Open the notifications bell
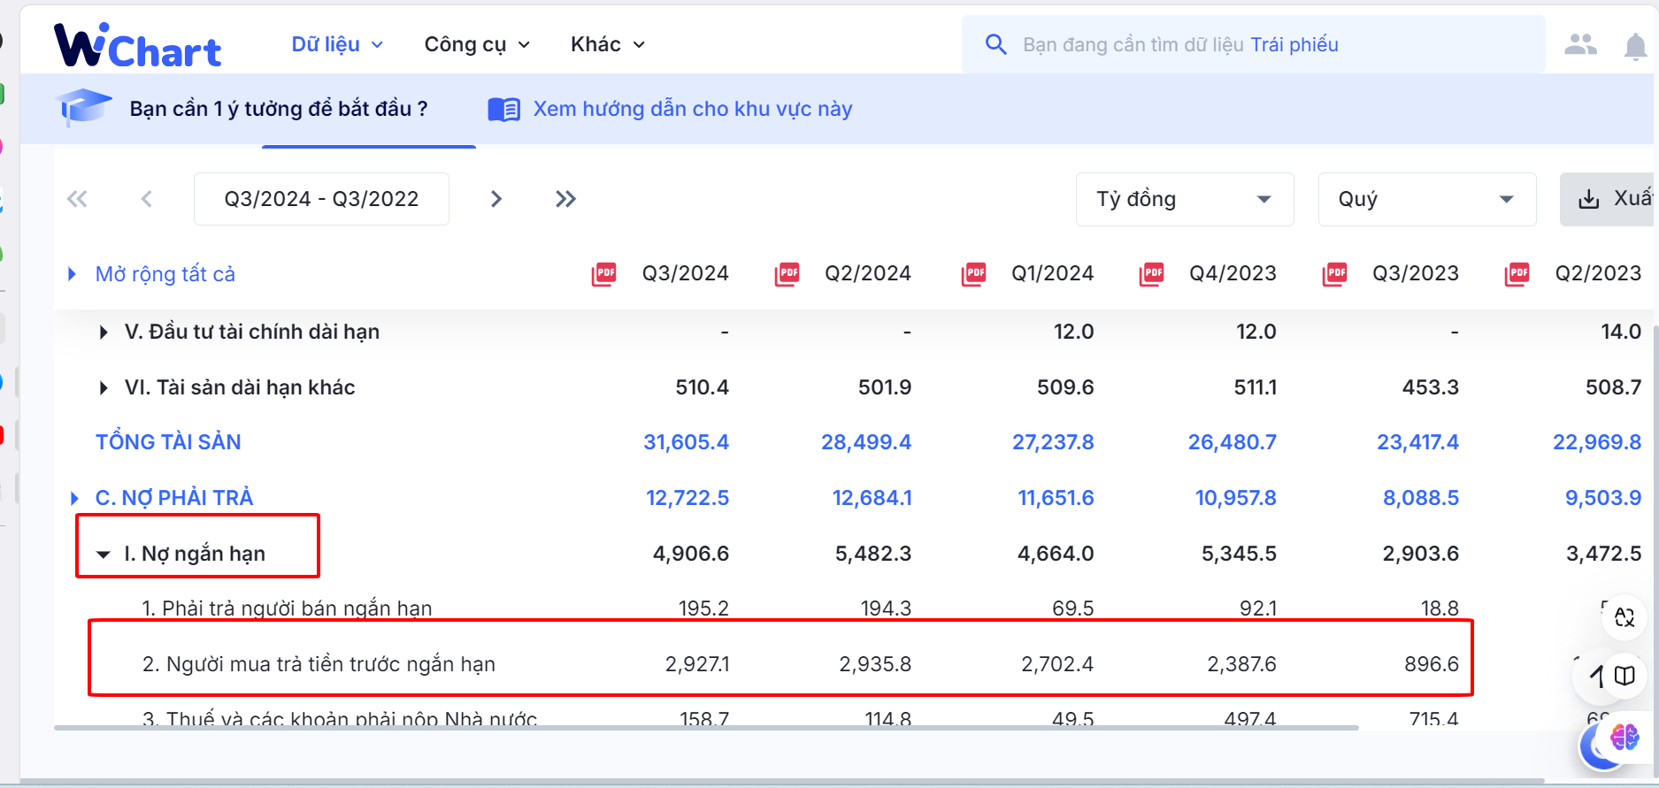This screenshot has height=788, width=1659. pos(1635,46)
